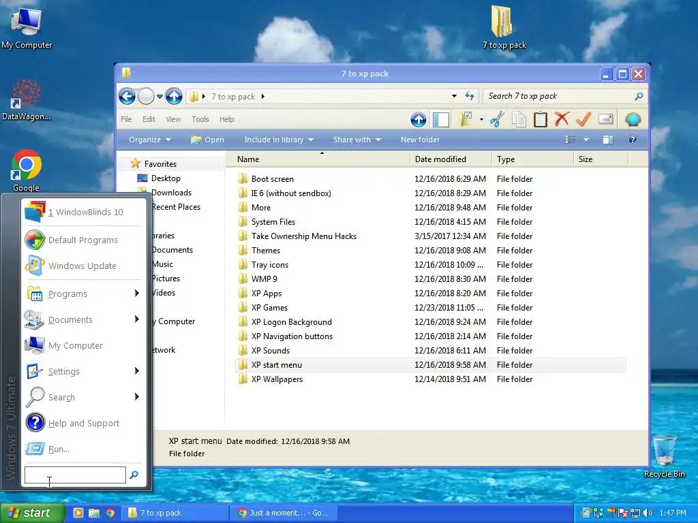Click the folder options icon with checkmark
This screenshot has height=523, width=698.
pyautogui.click(x=465, y=119)
